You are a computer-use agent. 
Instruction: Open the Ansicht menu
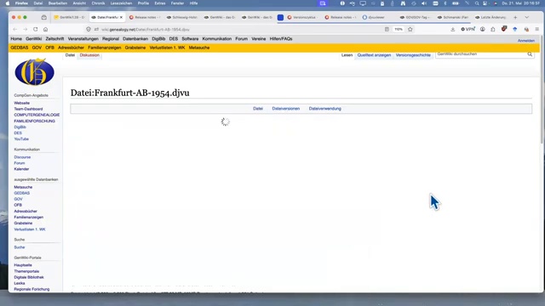[79, 3]
